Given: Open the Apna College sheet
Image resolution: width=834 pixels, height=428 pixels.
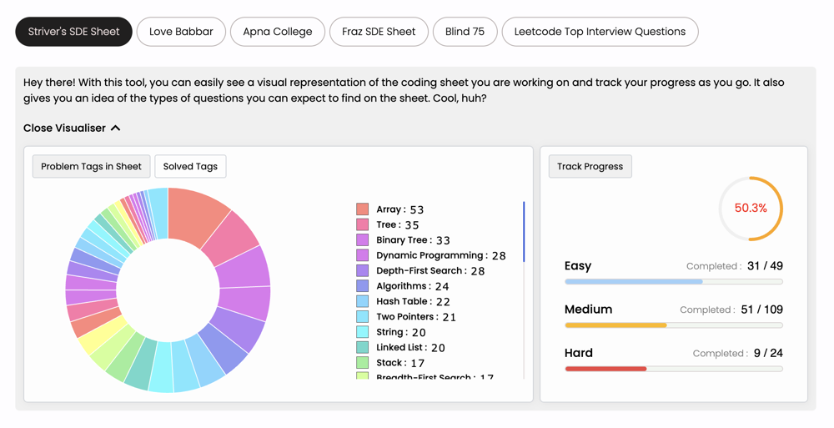Looking at the screenshot, I should point(278,32).
